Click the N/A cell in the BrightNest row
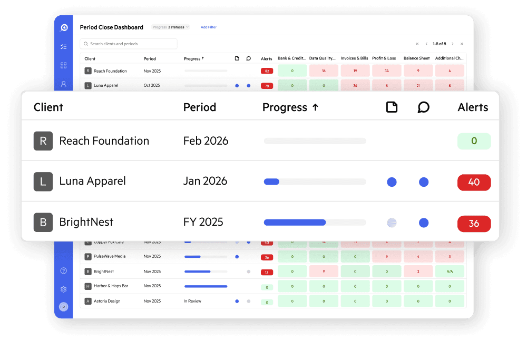This screenshot has width=527, height=342. coord(450,271)
